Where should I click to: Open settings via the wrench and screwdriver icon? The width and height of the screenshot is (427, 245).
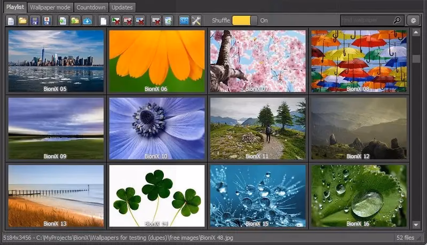coord(196,21)
